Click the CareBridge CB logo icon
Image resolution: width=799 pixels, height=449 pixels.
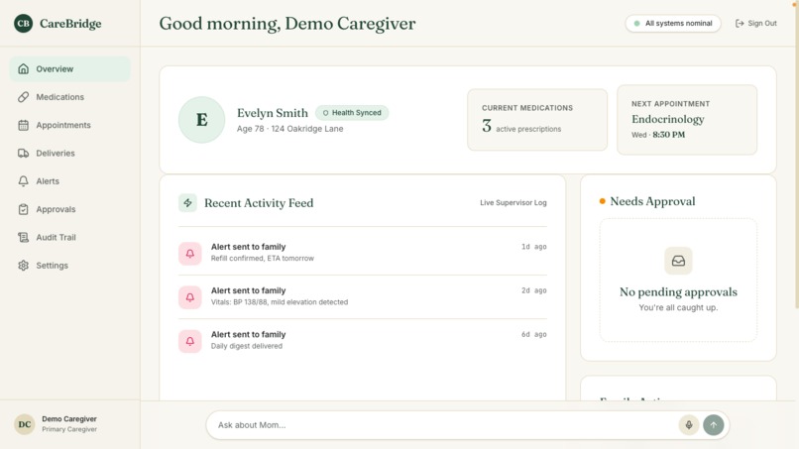23,24
